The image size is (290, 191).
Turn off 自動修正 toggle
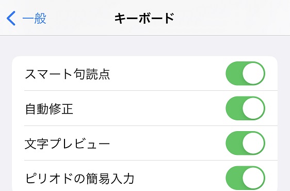point(246,108)
